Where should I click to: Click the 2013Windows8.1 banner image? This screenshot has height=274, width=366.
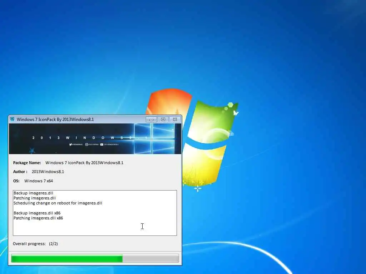95,139
